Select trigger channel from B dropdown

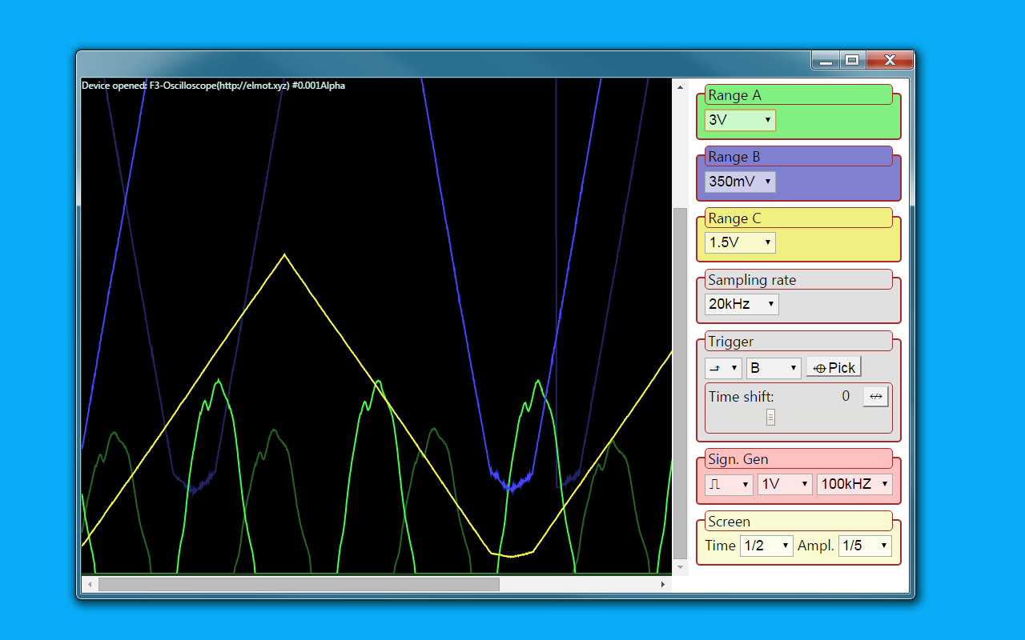[773, 368]
